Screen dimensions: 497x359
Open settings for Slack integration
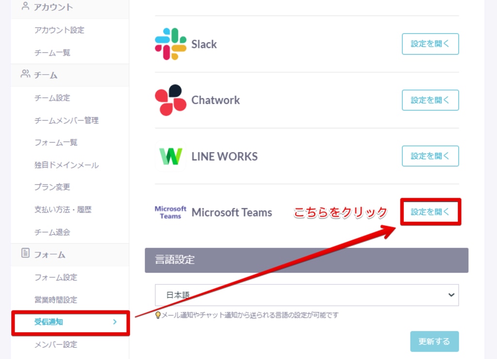tap(430, 44)
